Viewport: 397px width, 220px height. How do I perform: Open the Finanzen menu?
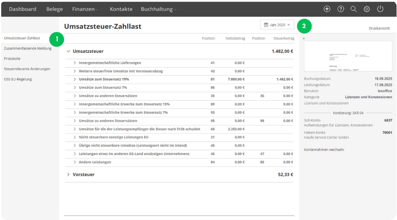85,9
